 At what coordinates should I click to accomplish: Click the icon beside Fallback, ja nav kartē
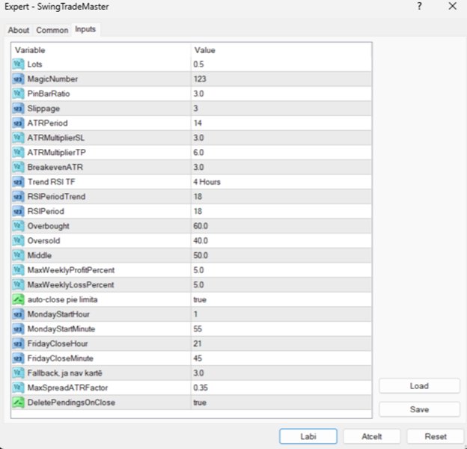point(18,373)
